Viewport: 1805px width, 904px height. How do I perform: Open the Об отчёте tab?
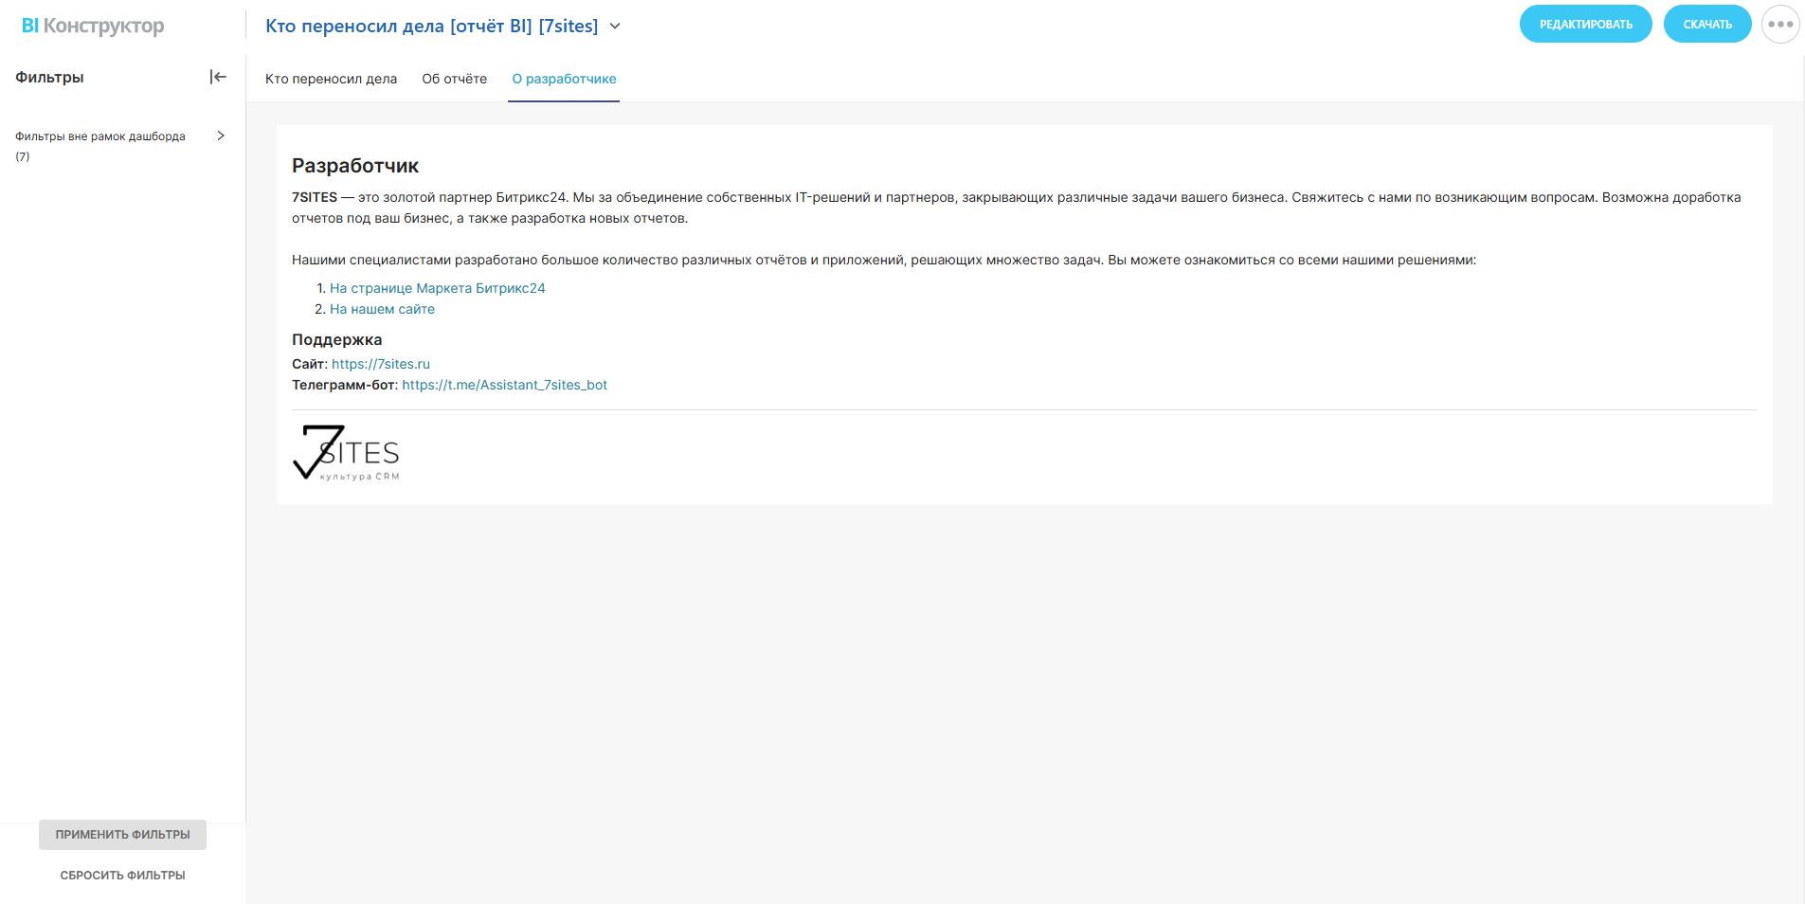(455, 79)
